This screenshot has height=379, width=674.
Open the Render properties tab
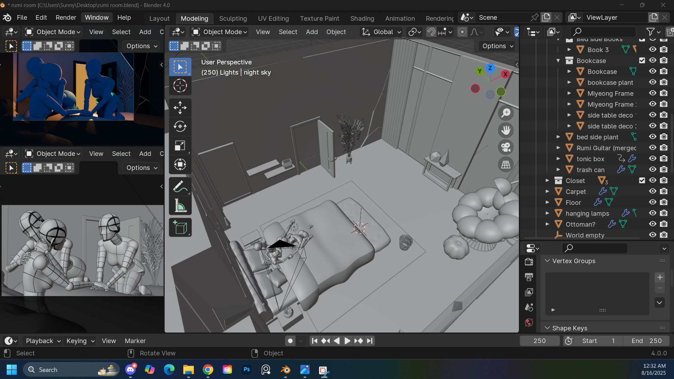coord(529,262)
